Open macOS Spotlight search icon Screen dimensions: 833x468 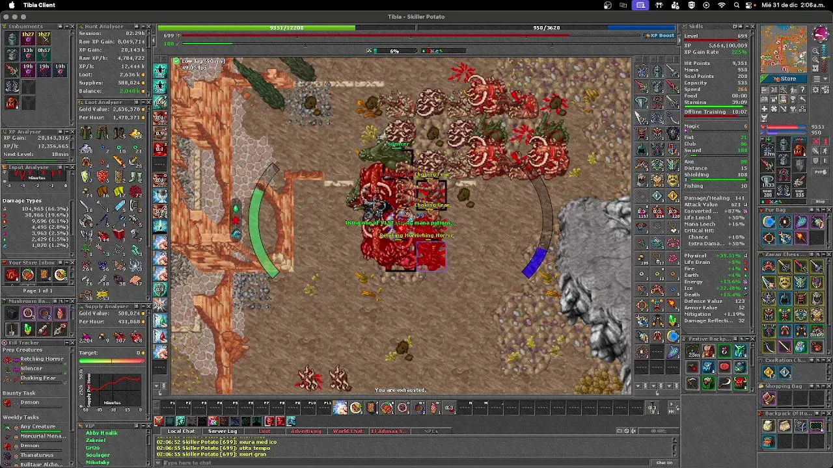[737, 5]
